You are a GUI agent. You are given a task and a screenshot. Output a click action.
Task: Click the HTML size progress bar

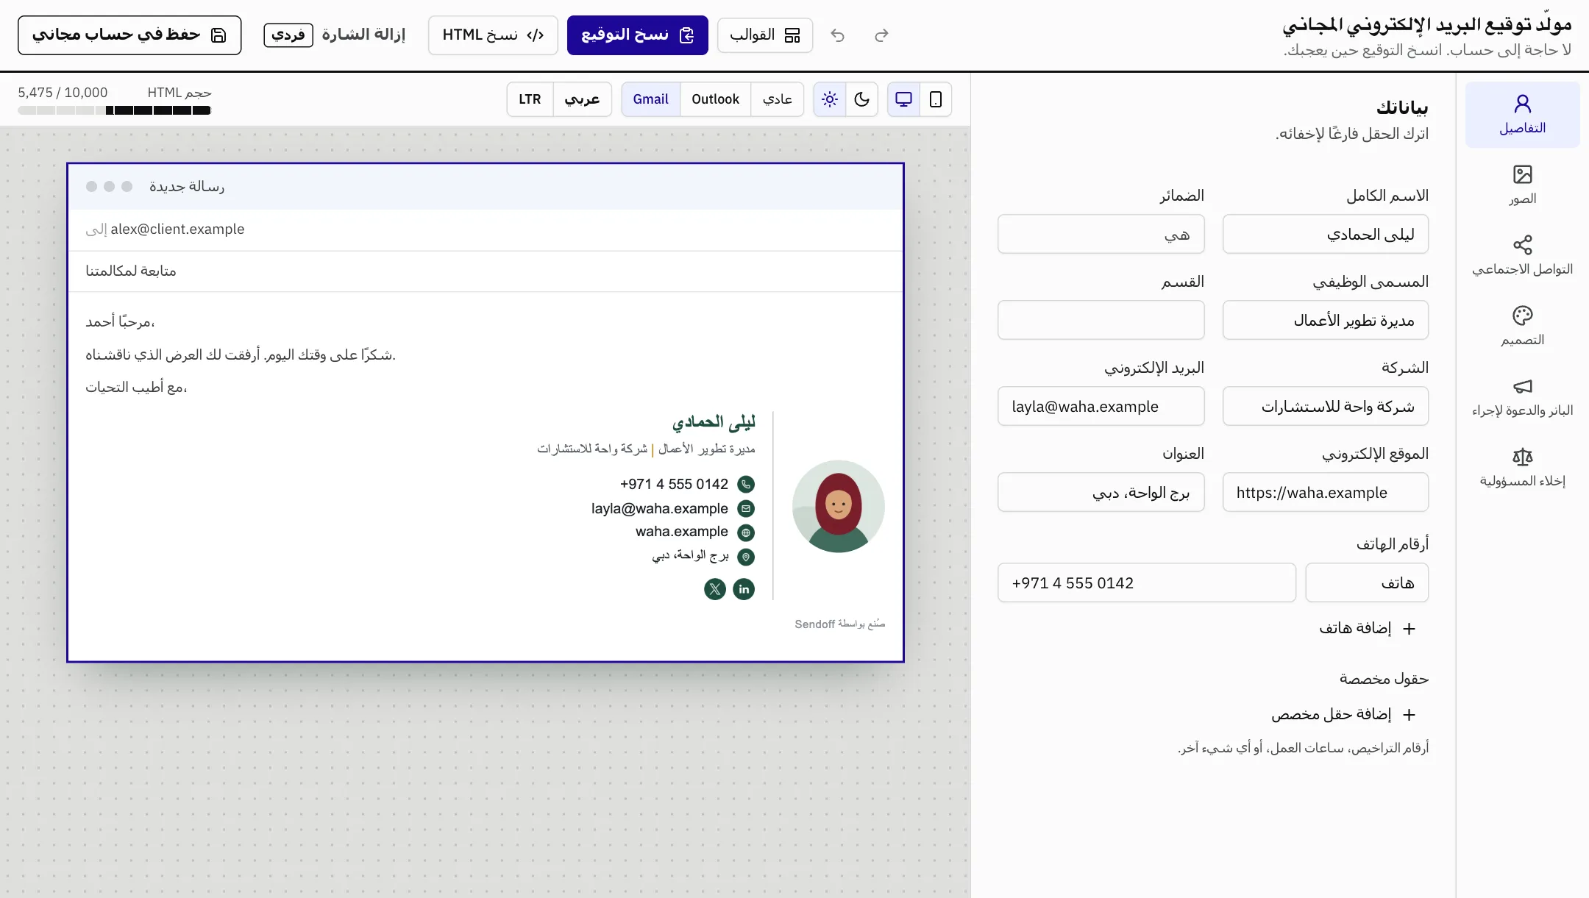tap(115, 110)
